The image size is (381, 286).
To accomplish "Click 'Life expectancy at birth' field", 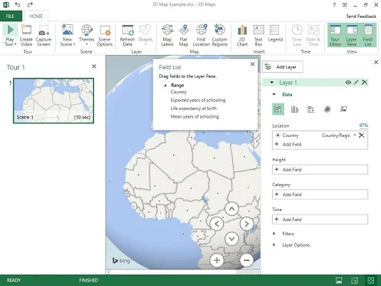I will coord(194,108).
